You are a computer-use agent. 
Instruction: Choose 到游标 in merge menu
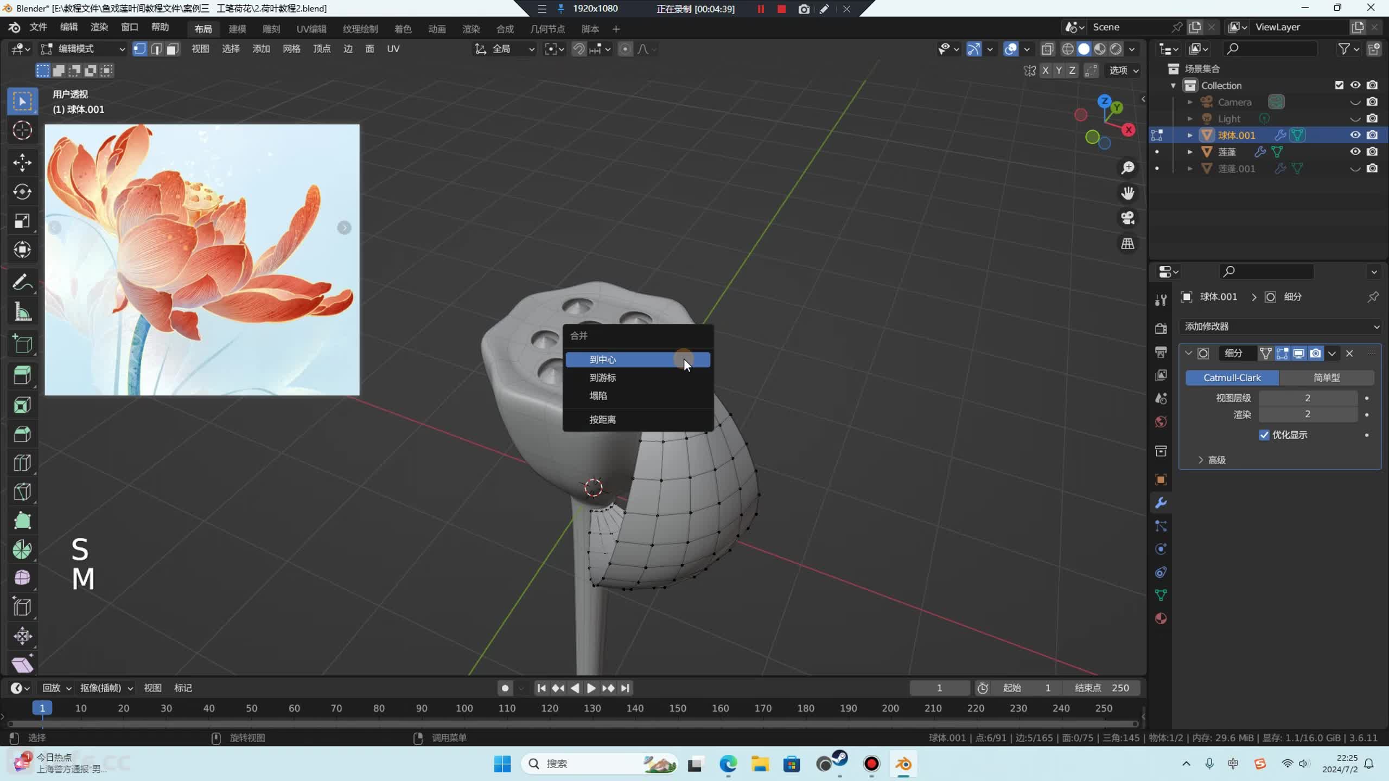coord(638,377)
